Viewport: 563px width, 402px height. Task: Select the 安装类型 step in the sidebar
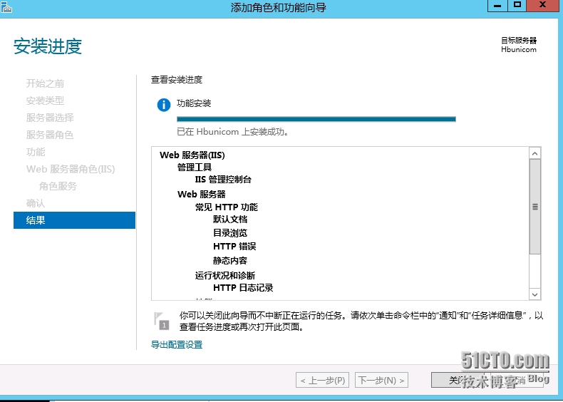[x=45, y=100]
